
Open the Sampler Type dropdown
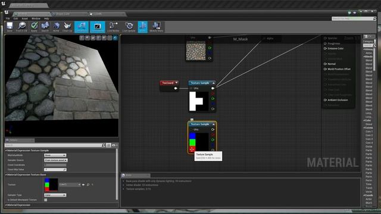tap(55, 195)
